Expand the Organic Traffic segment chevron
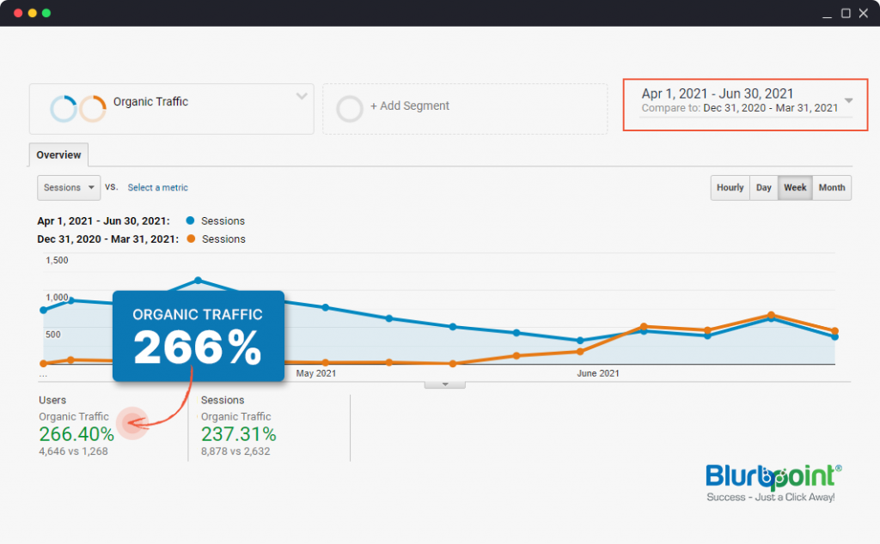880x544 pixels. [x=302, y=96]
